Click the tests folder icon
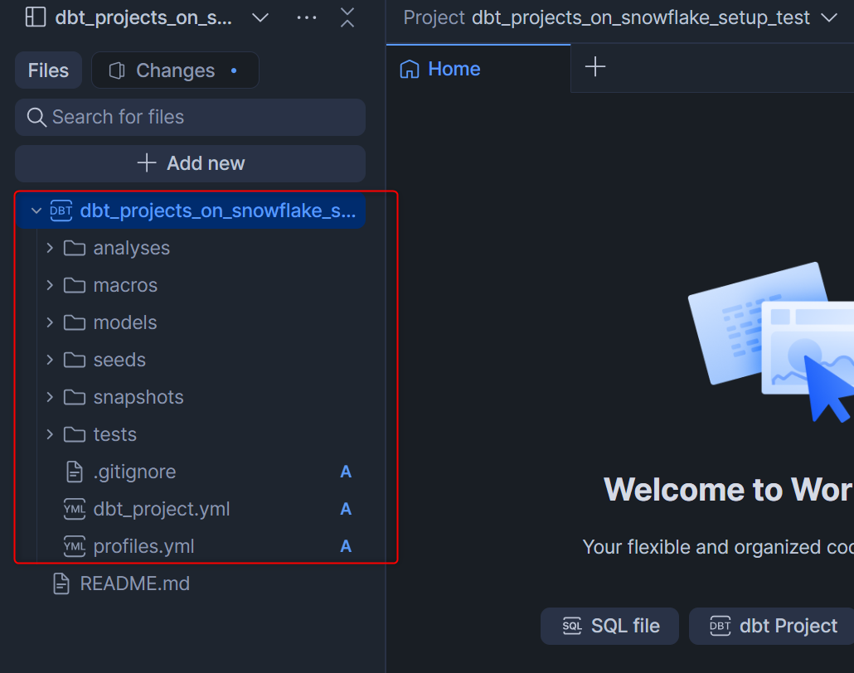854x673 pixels. 75,434
